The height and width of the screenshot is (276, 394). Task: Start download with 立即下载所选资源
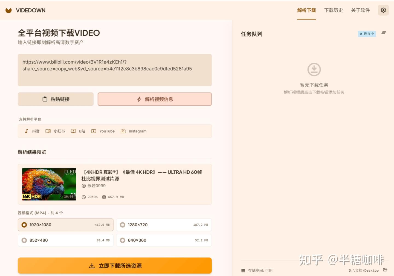coord(115,266)
